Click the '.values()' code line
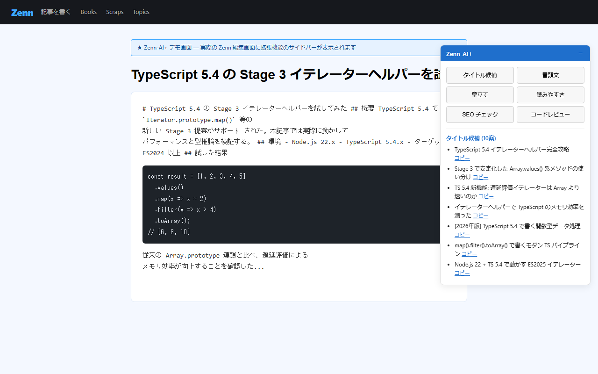Image resolution: width=598 pixels, height=374 pixels. click(169, 187)
